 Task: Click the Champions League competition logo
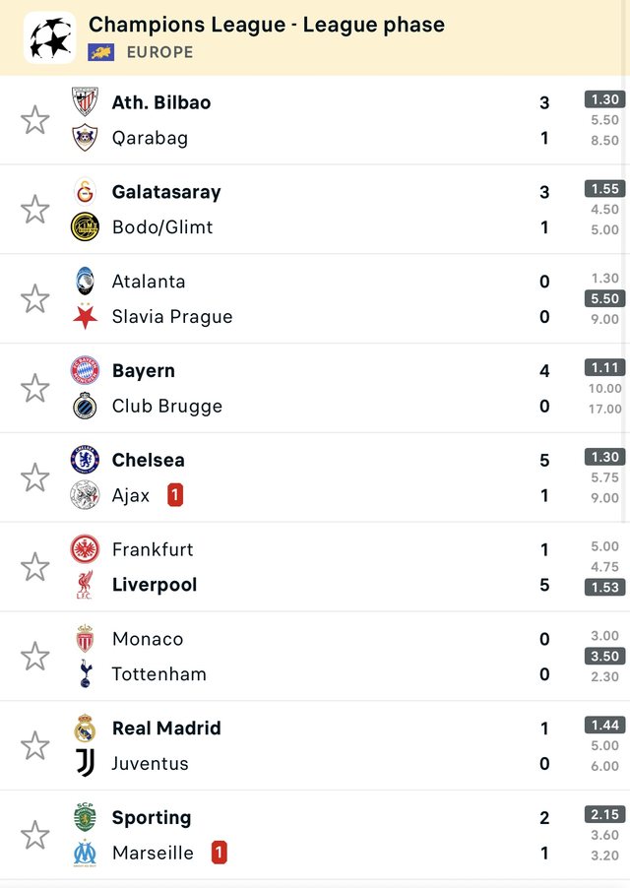49,37
